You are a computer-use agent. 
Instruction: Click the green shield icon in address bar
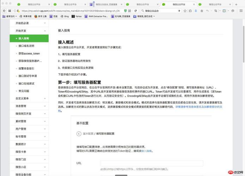point(125,11)
